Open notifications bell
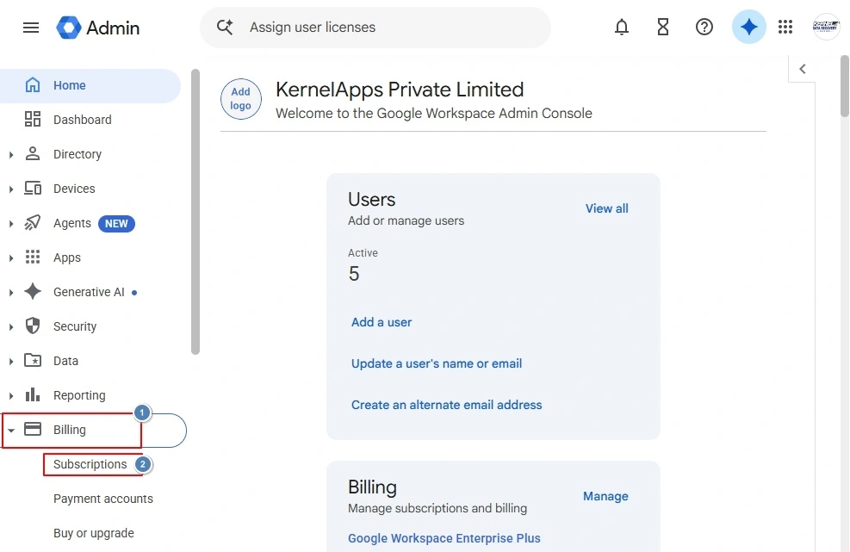Screen dimensions: 850x552 click(622, 27)
